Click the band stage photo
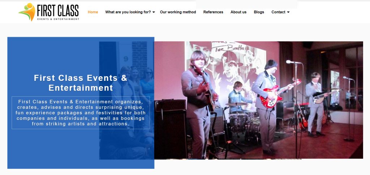The width and height of the screenshot is (370, 175). [x=259, y=100]
